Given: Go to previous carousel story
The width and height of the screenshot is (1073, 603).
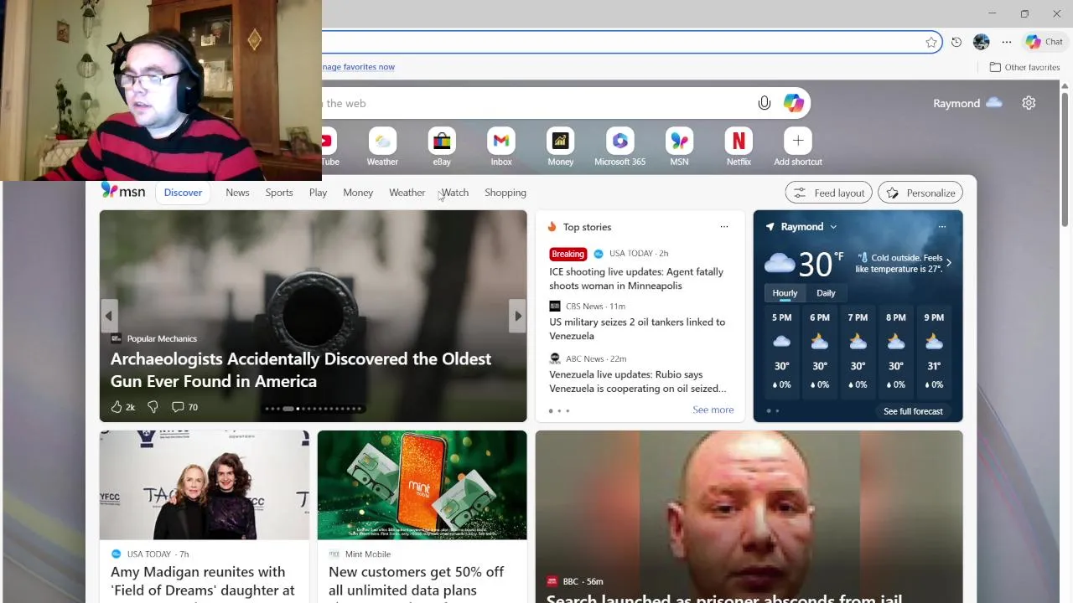Looking at the screenshot, I should pyautogui.click(x=109, y=316).
